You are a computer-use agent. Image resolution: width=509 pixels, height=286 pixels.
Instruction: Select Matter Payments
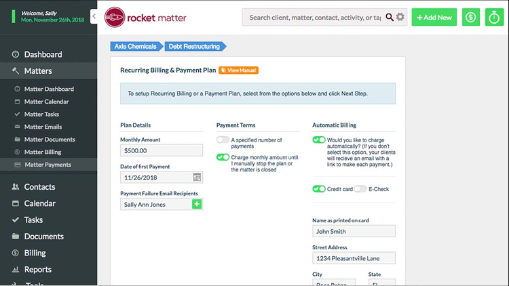(48, 165)
